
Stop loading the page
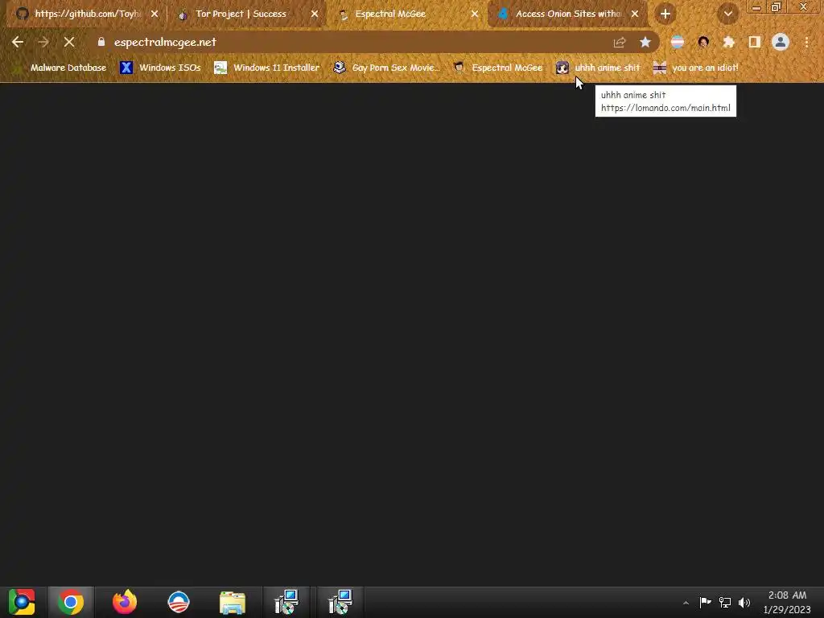(69, 42)
